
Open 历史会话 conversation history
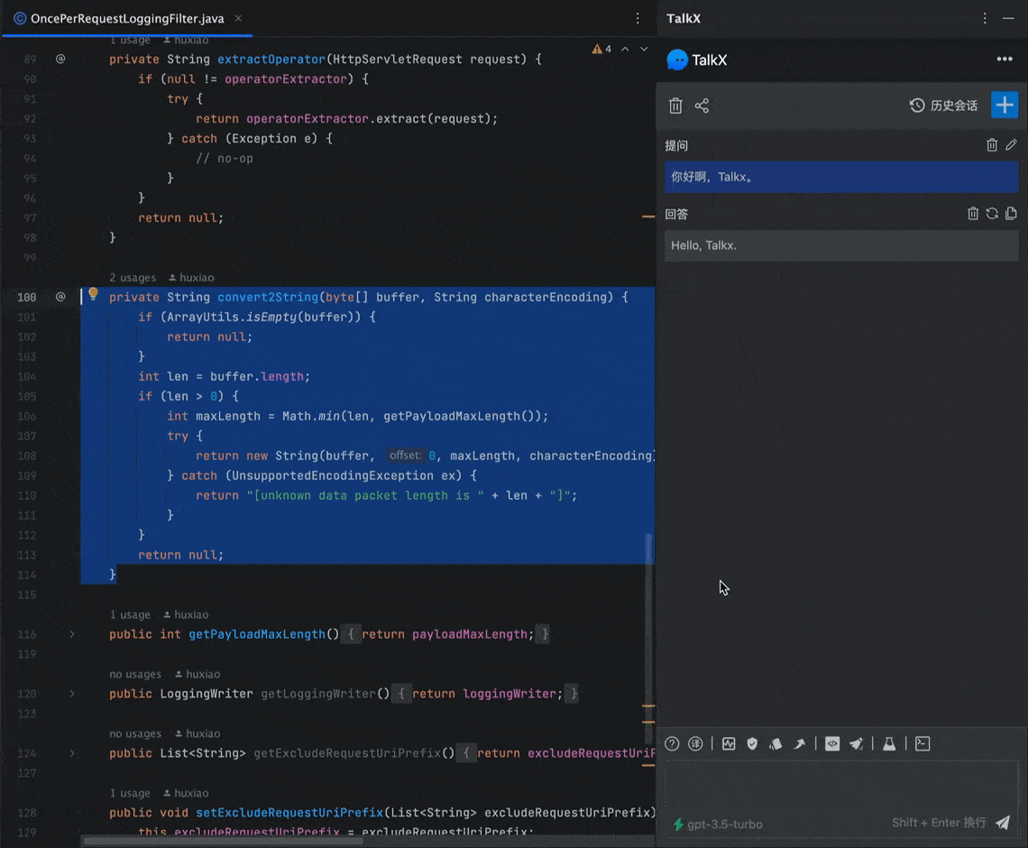(x=943, y=106)
